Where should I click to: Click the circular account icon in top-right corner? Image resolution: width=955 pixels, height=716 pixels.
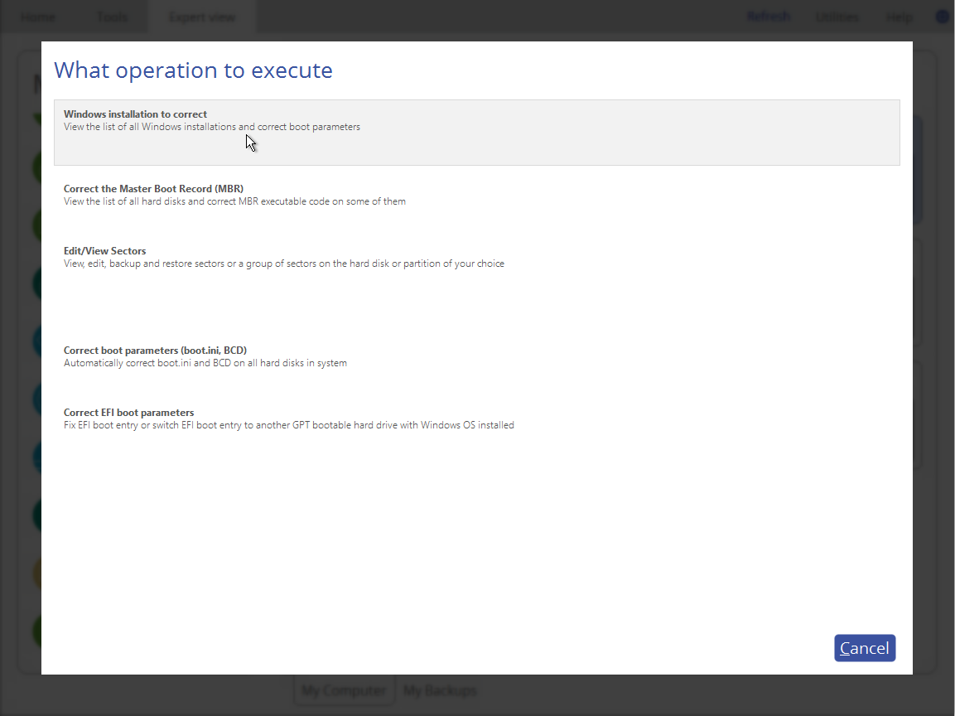942,16
